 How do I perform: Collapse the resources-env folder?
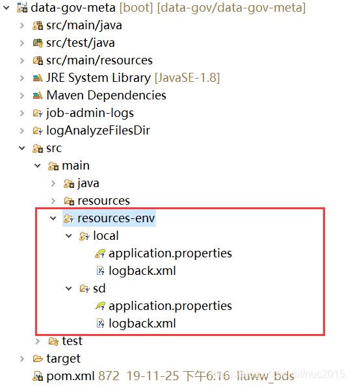(x=53, y=218)
